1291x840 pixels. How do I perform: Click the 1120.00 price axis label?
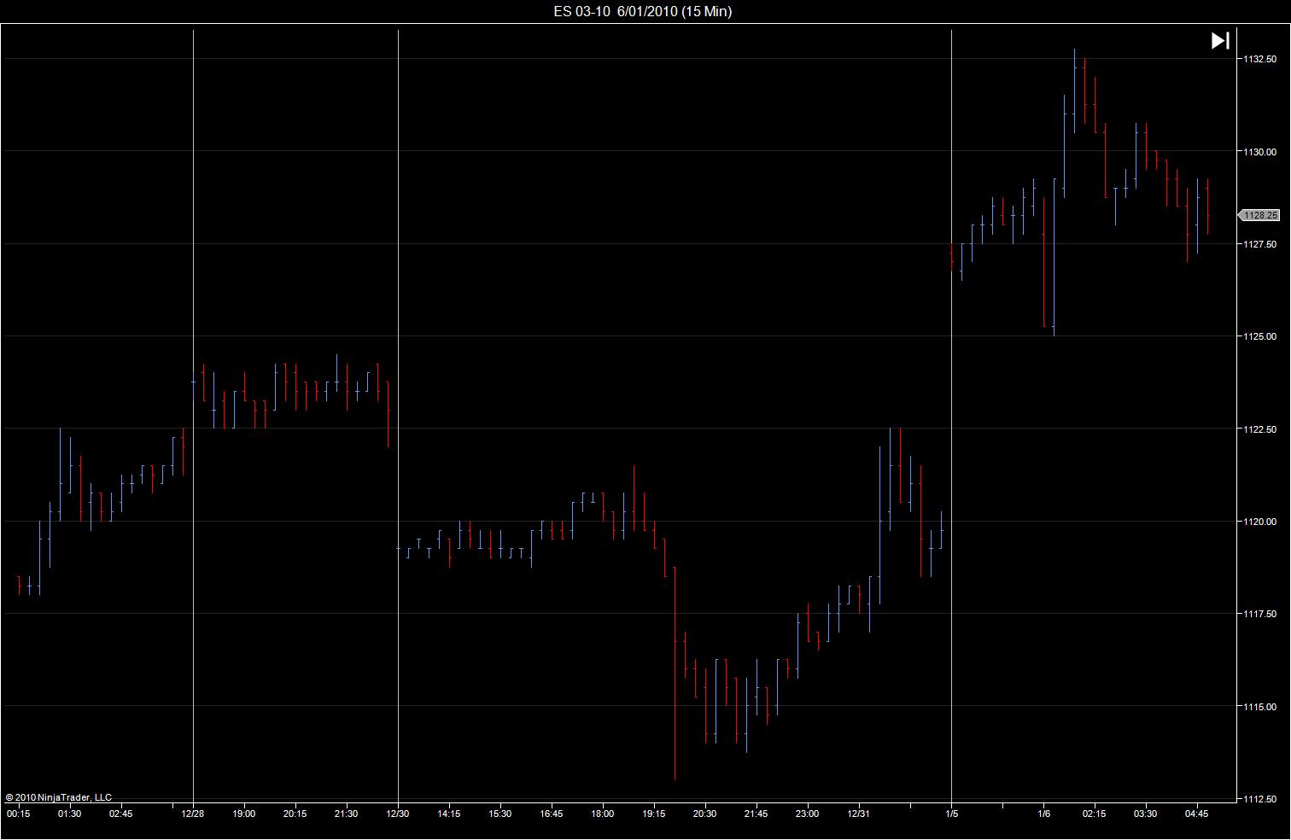tap(1260, 522)
